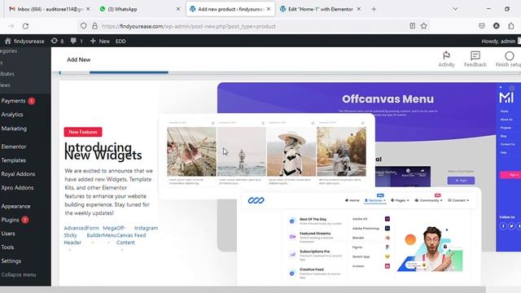Click the Offcanvas Menu banner title
Screen dimensions: 521x293
click(x=387, y=99)
